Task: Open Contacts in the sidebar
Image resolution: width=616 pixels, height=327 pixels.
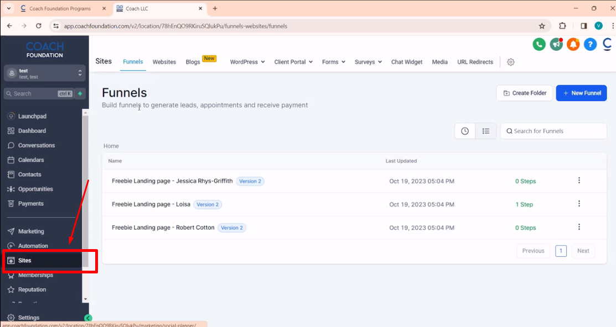Action: click(24, 174)
